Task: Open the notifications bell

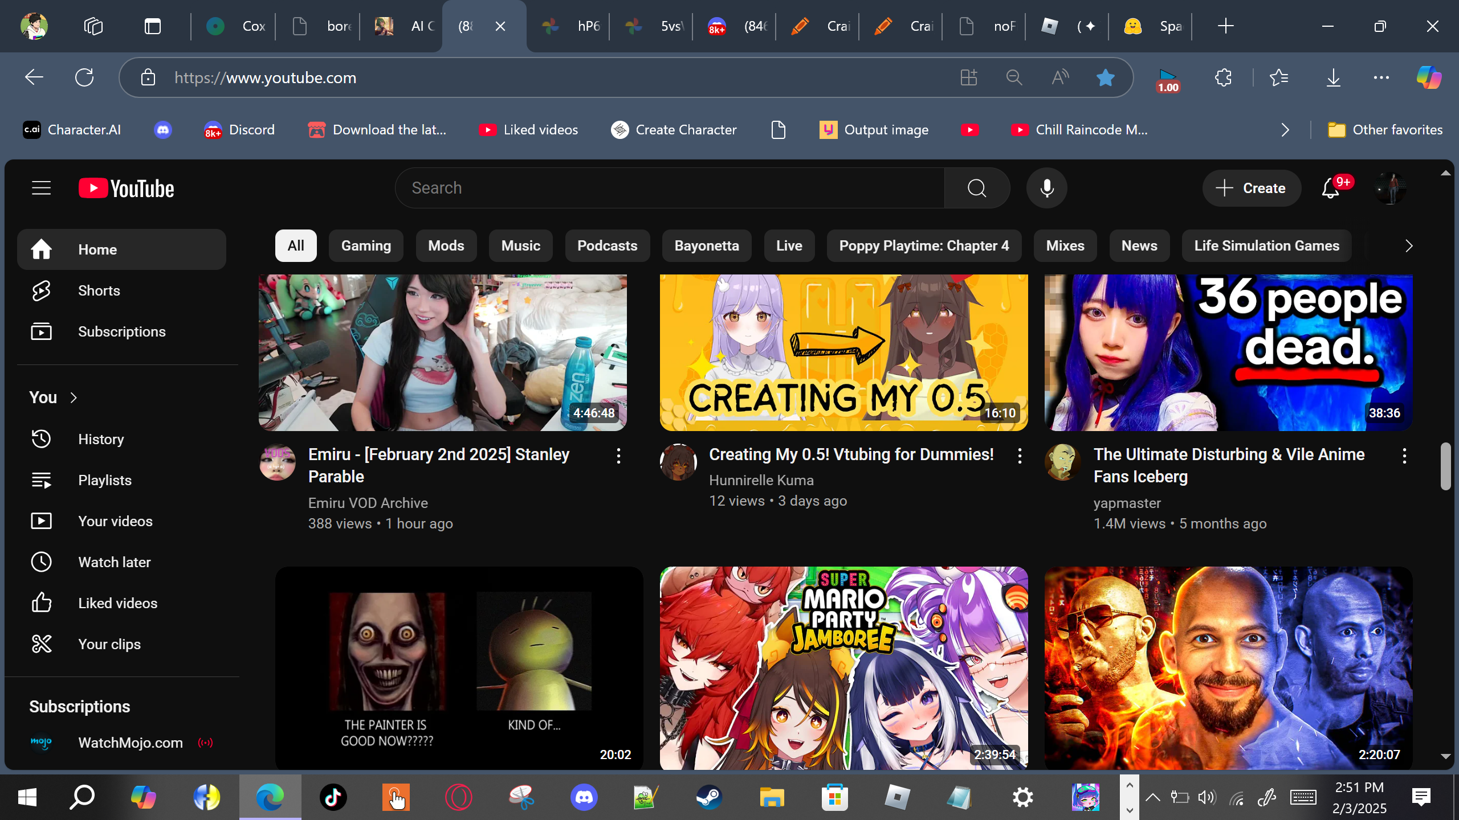Action: click(x=1331, y=188)
